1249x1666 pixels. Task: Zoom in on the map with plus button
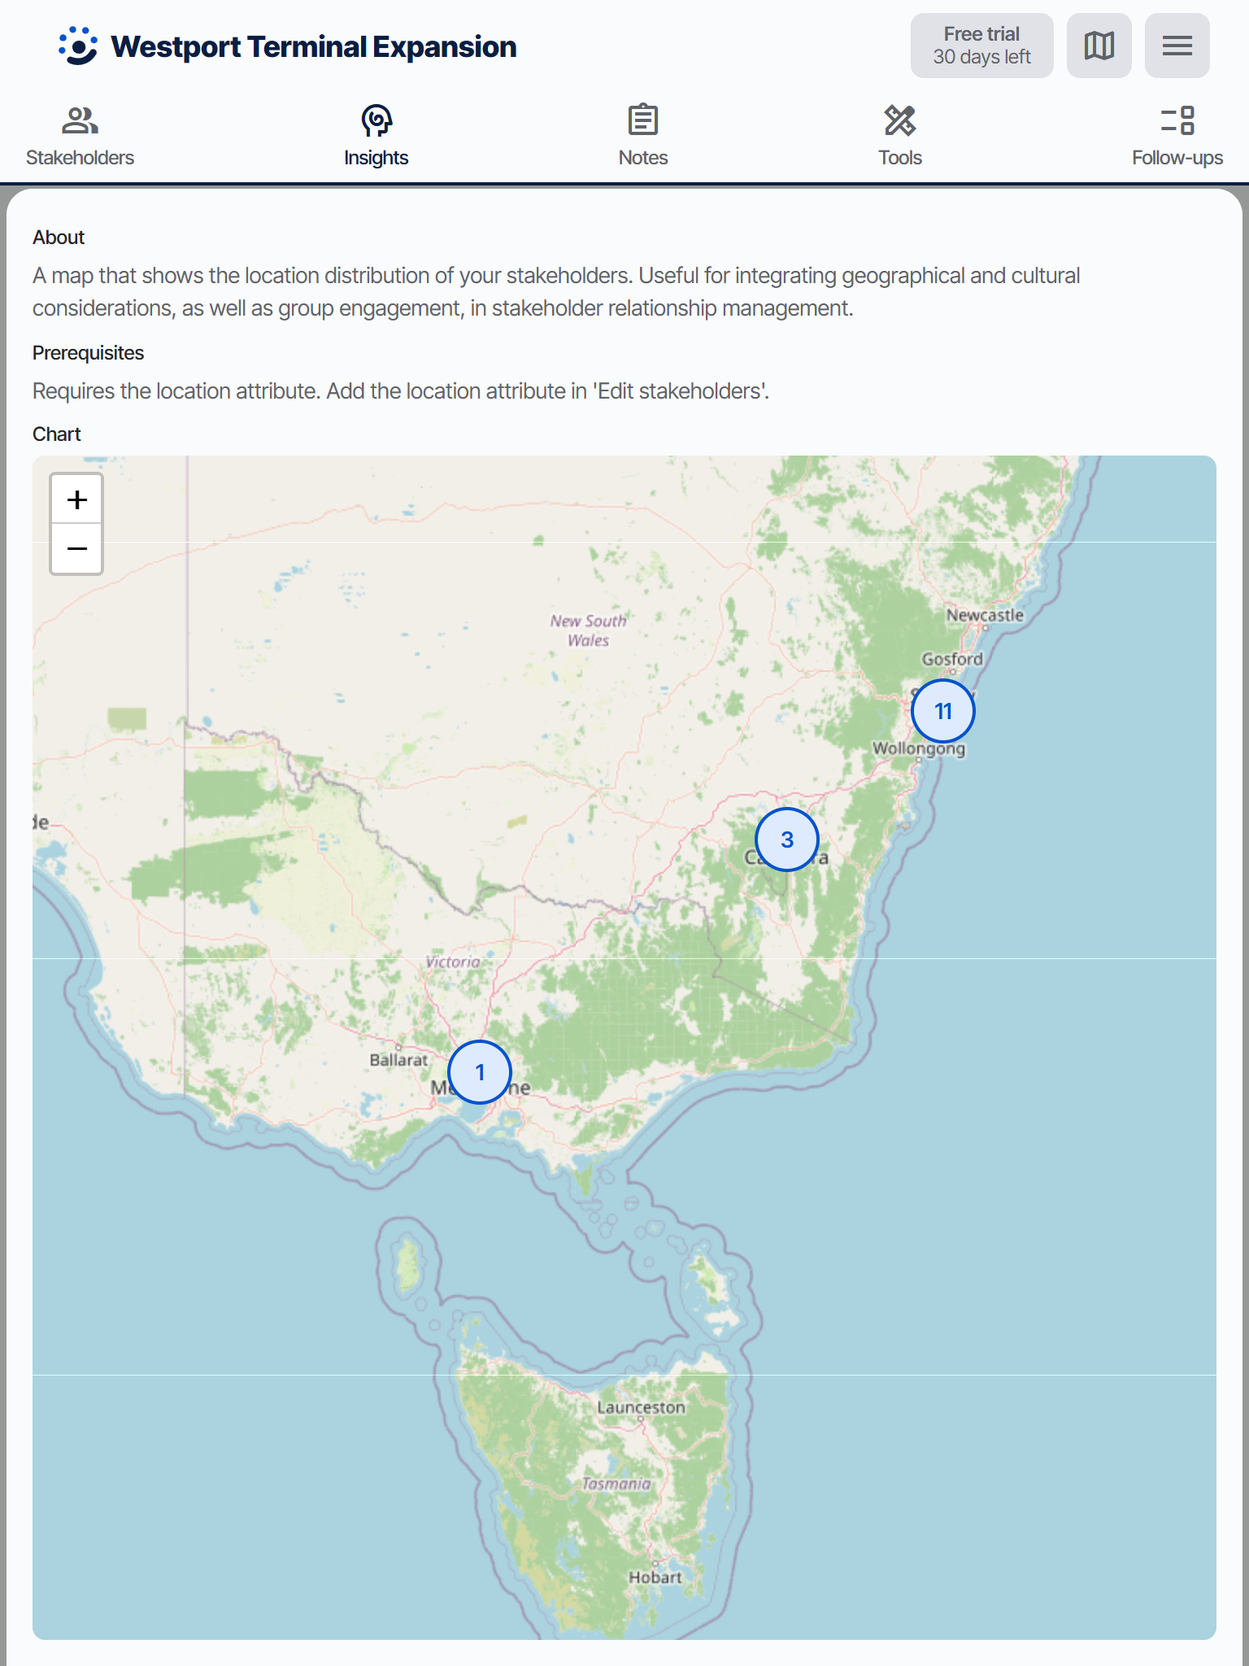coord(77,499)
